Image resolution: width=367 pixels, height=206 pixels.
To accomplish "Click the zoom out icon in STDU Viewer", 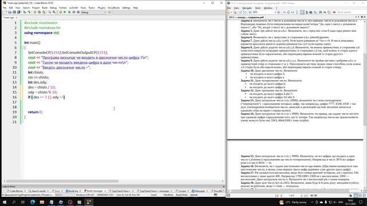I will point(250,12).
